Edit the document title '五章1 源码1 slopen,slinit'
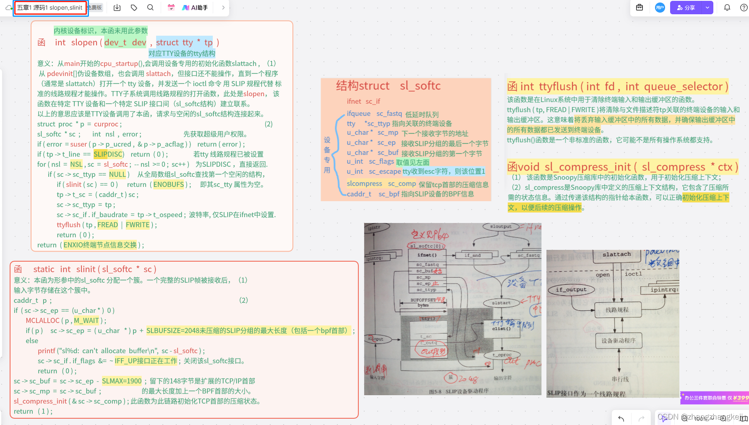Image resolution: width=749 pixels, height=425 pixels. (50, 8)
